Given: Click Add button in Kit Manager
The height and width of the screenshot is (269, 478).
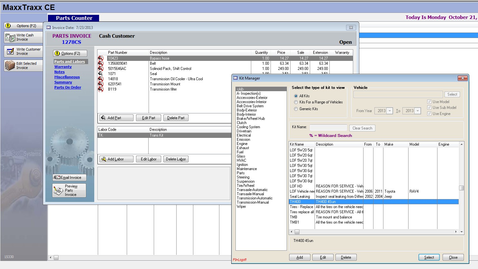Looking at the screenshot, I should click(299, 257).
